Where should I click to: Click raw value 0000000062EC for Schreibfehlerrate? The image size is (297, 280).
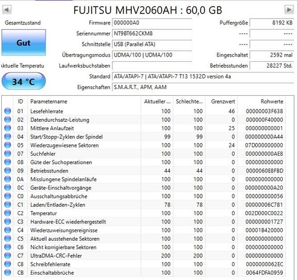pyautogui.click(x=264, y=264)
